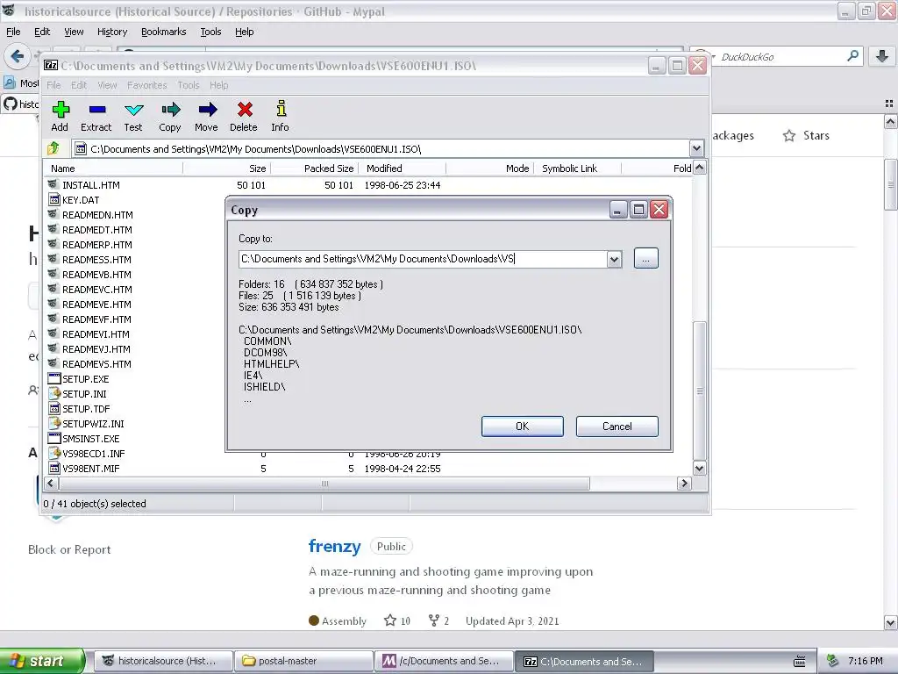
Task: Click the DuckDuckGo search field
Action: [x=780, y=57]
